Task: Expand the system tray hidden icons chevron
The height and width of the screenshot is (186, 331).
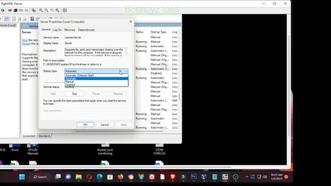Action: pyautogui.click(x=247, y=177)
